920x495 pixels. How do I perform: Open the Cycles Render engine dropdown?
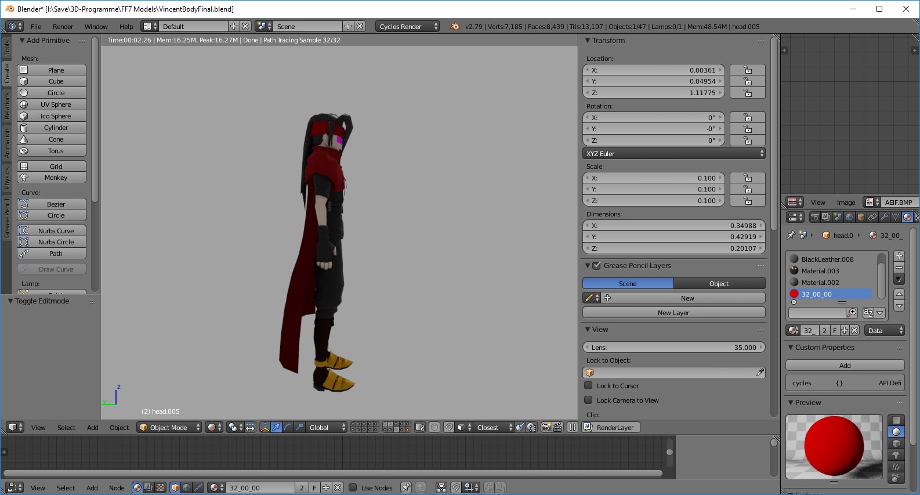point(407,26)
